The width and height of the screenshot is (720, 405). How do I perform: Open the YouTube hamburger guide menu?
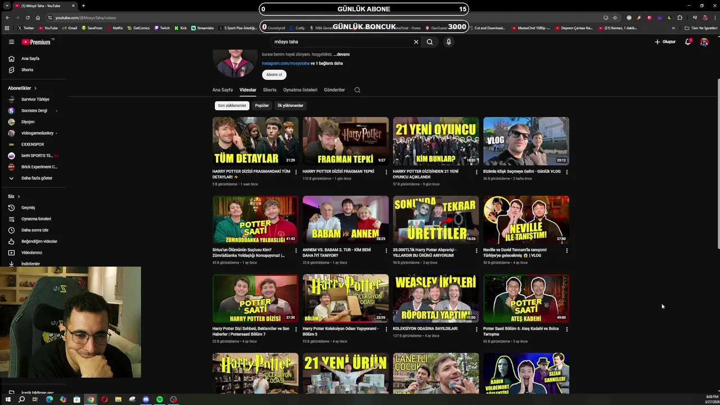point(11,42)
